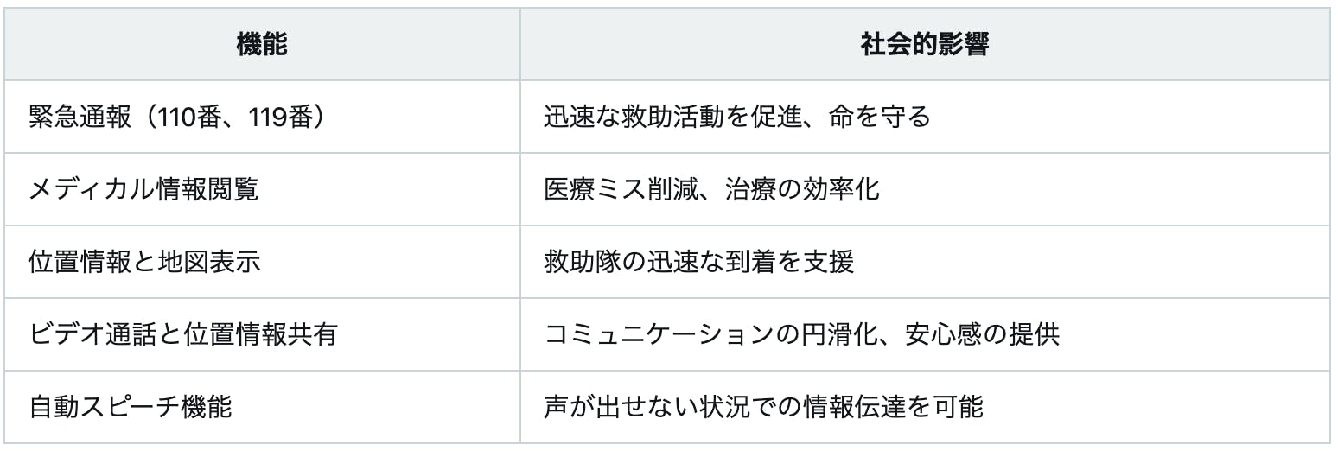Select the 緊急通報 text in first row
Viewport: 1338px width, 451px height.
tap(77, 117)
